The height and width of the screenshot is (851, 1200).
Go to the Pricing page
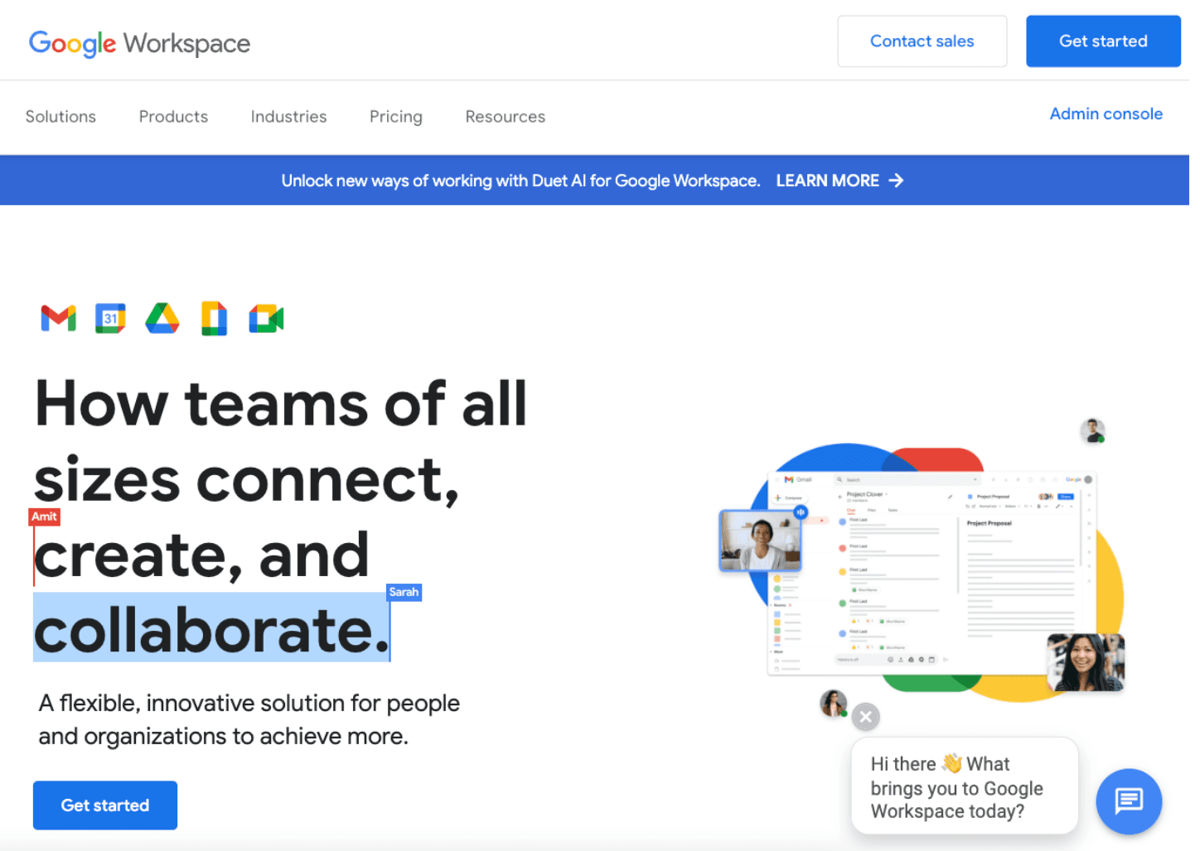click(395, 117)
